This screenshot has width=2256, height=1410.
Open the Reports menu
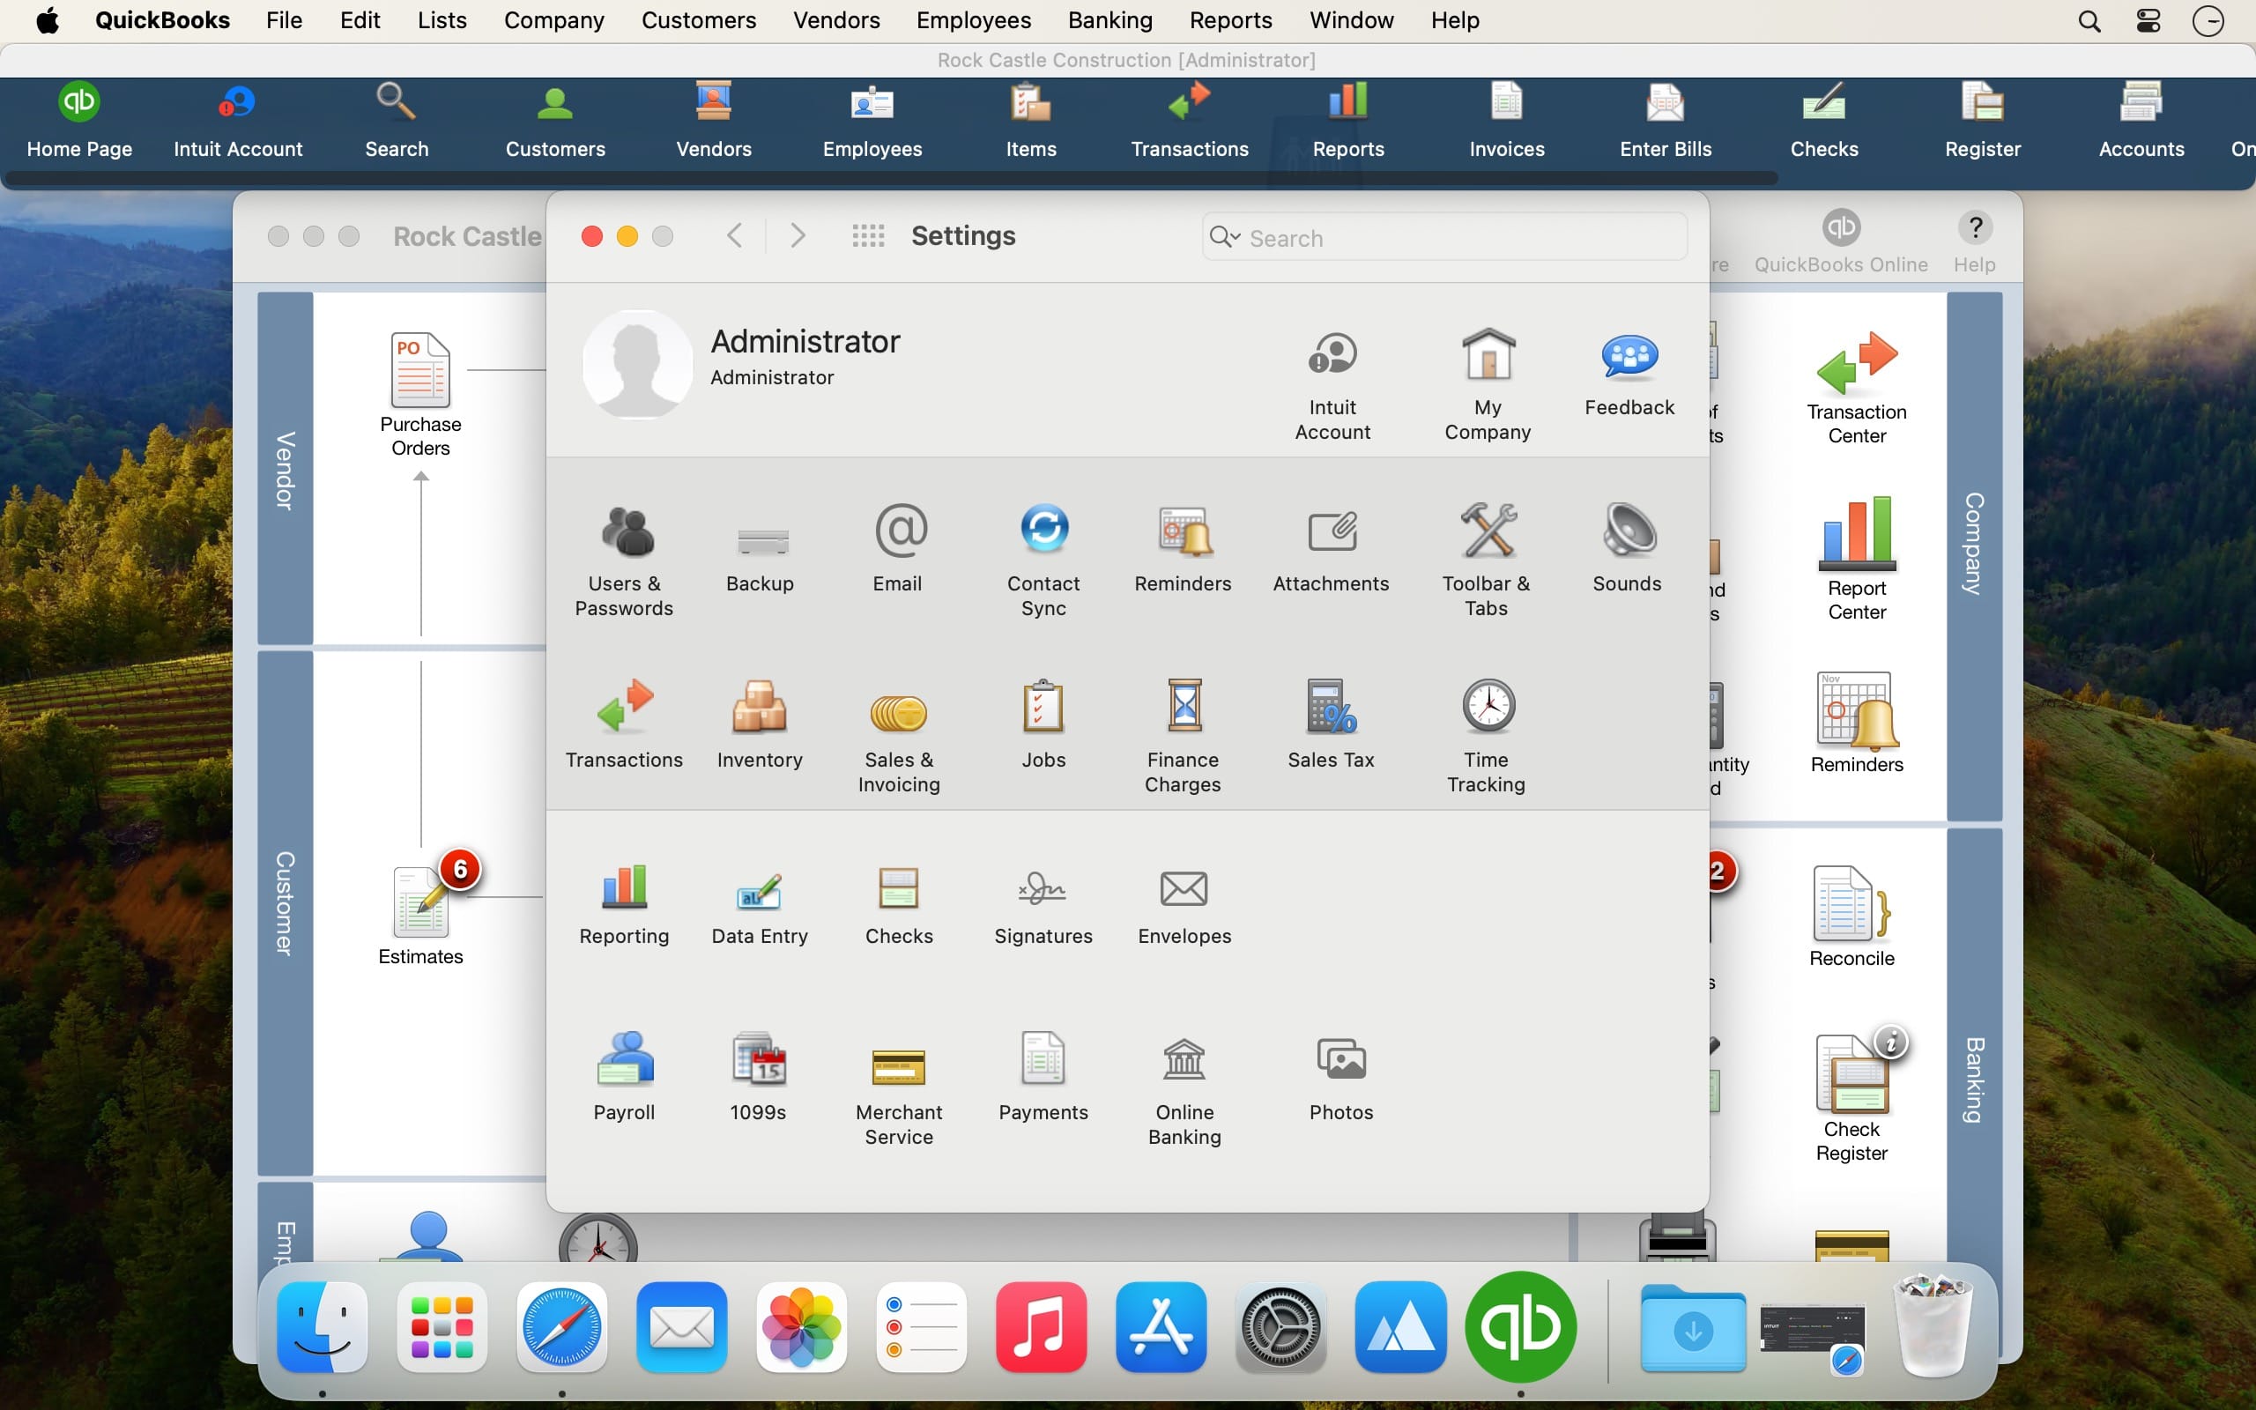[x=1230, y=20]
